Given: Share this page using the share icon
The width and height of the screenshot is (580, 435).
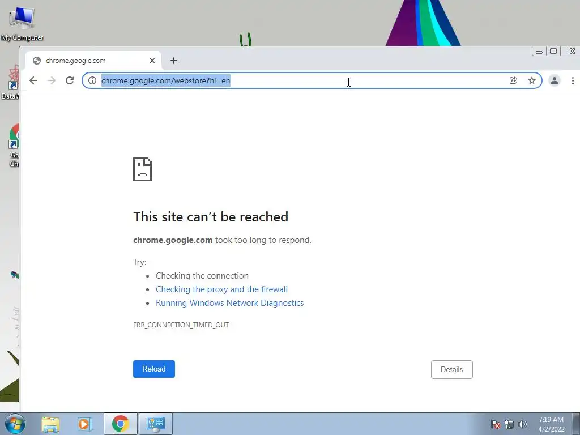Looking at the screenshot, I should [513, 80].
